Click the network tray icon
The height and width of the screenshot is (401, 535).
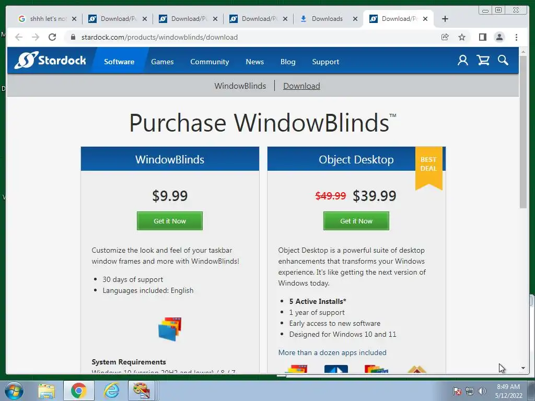(x=470, y=391)
